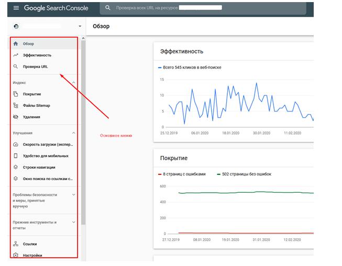Click Прежние инструменты и отчеты label

click(35, 225)
